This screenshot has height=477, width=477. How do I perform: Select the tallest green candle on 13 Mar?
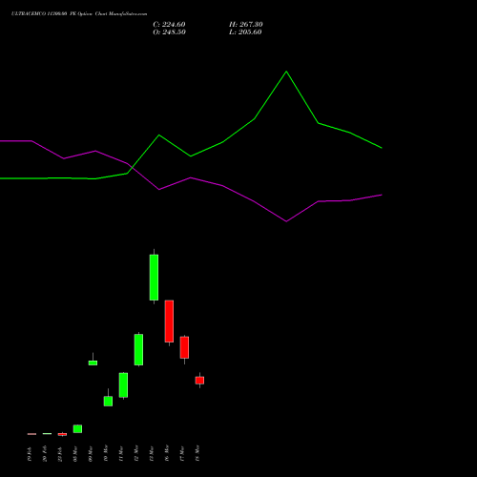point(154,277)
